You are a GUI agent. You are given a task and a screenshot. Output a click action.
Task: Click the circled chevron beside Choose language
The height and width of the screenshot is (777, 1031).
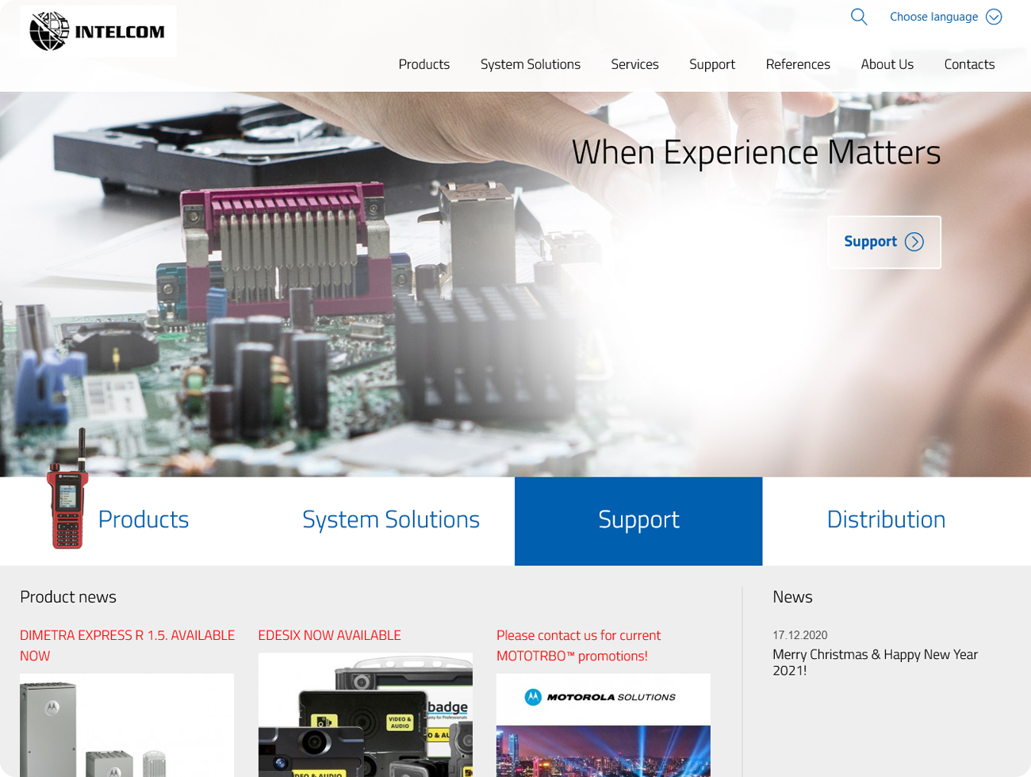pyautogui.click(x=994, y=17)
